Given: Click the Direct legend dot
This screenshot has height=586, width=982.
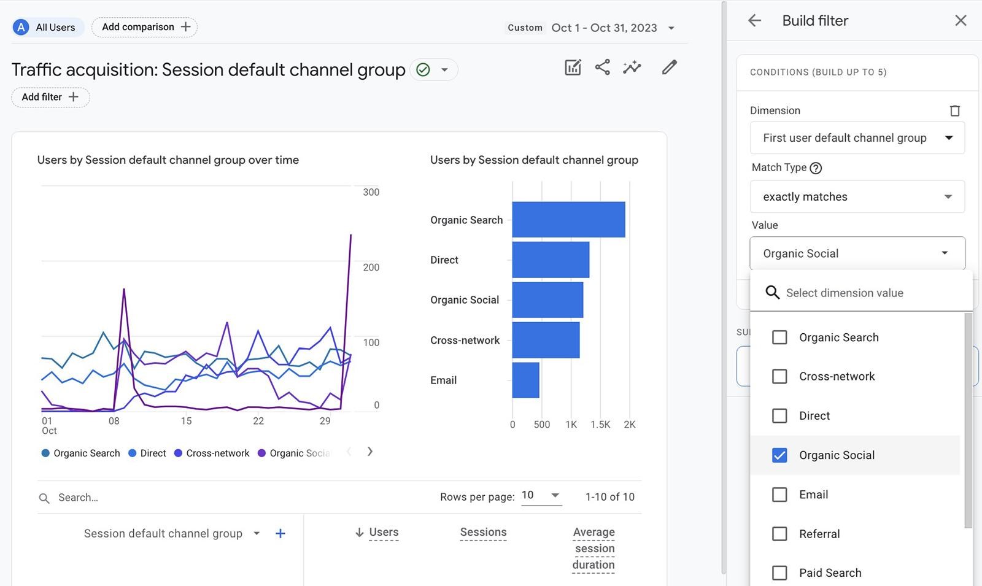Looking at the screenshot, I should click(132, 453).
